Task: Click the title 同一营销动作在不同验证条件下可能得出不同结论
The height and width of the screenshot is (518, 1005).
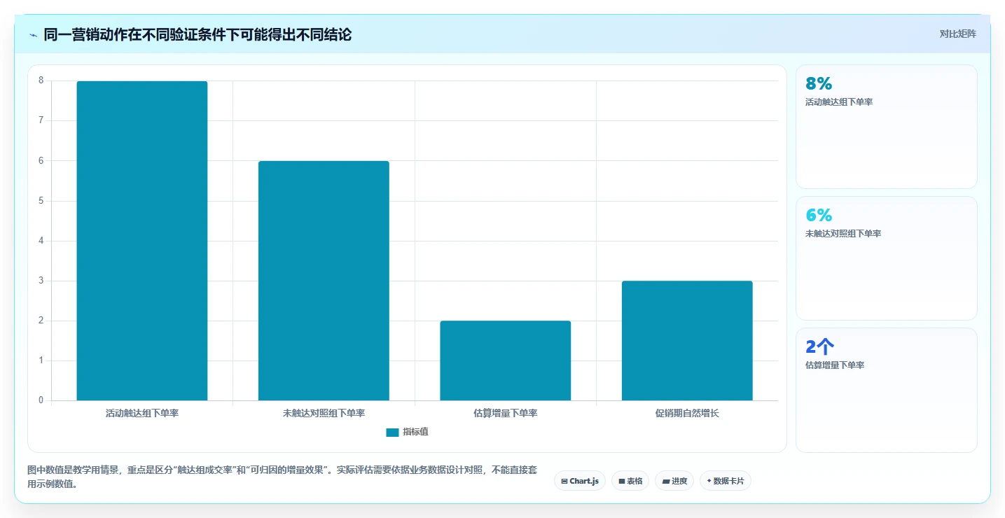Action: pyautogui.click(x=197, y=35)
